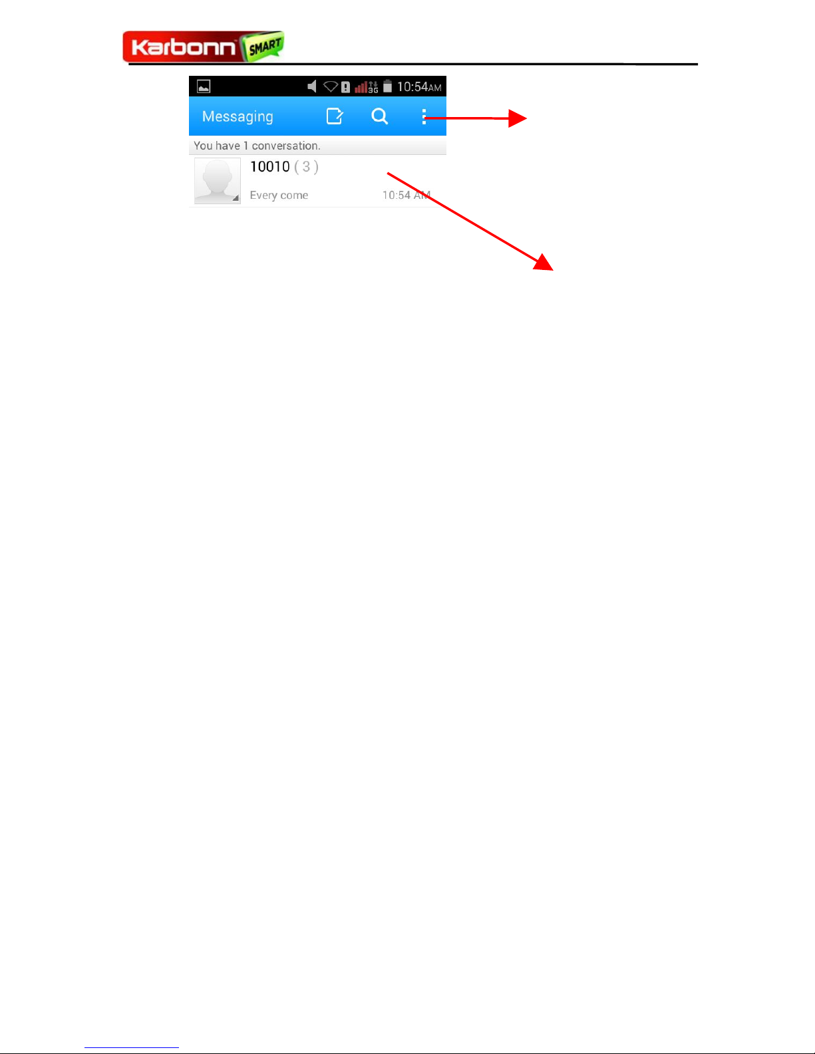
Task: Tap the (3) message count
Action: [306, 167]
